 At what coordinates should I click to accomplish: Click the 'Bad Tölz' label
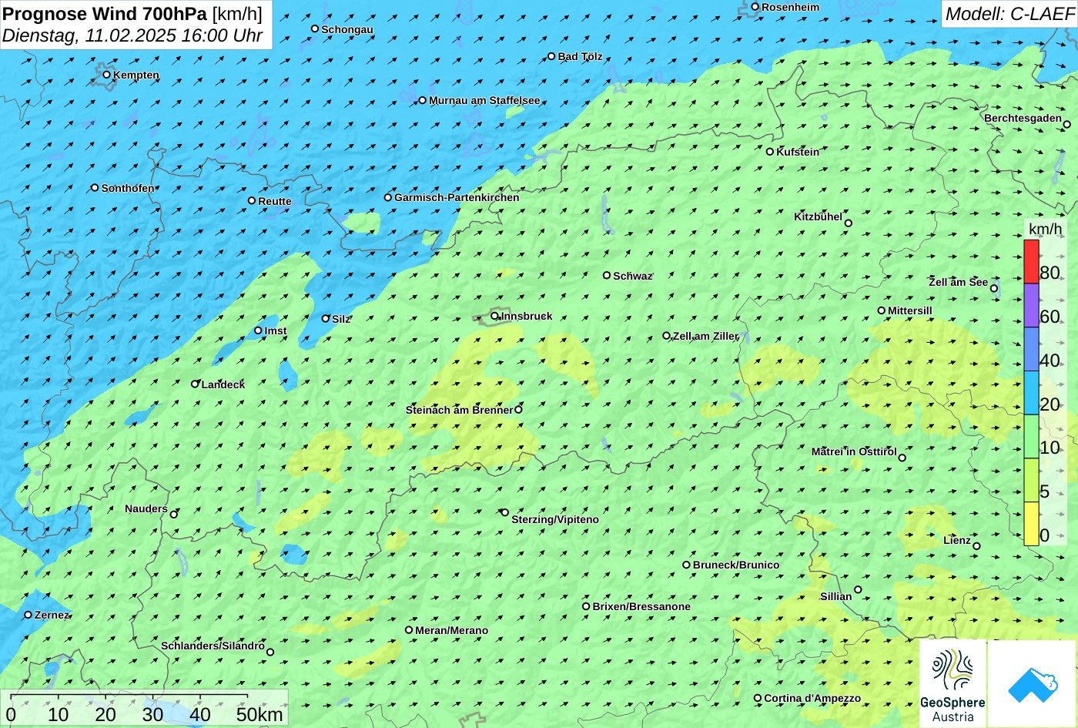coord(580,56)
